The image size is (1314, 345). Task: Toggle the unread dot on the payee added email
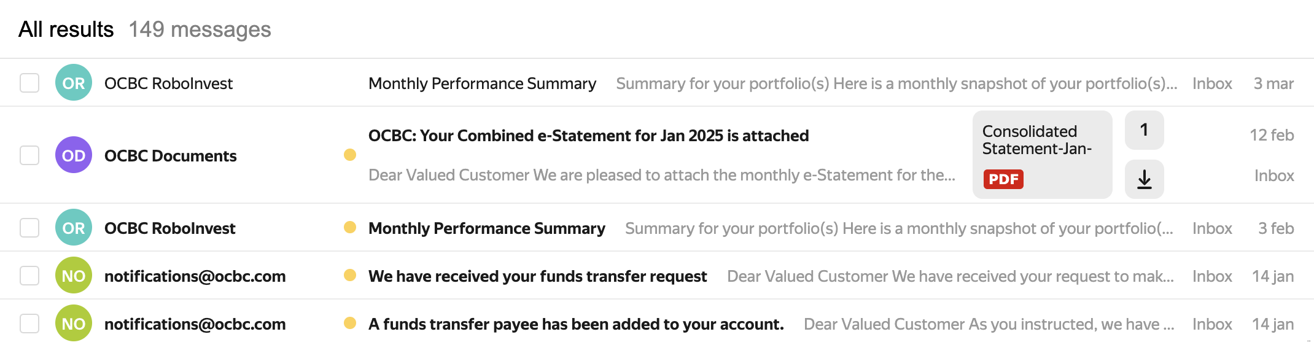[x=350, y=323]
